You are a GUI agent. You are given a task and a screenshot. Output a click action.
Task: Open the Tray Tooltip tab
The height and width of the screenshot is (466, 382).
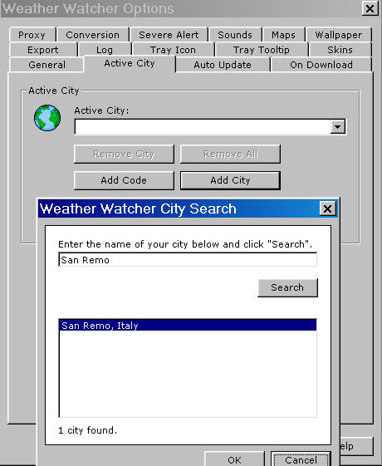pos(262,50)
